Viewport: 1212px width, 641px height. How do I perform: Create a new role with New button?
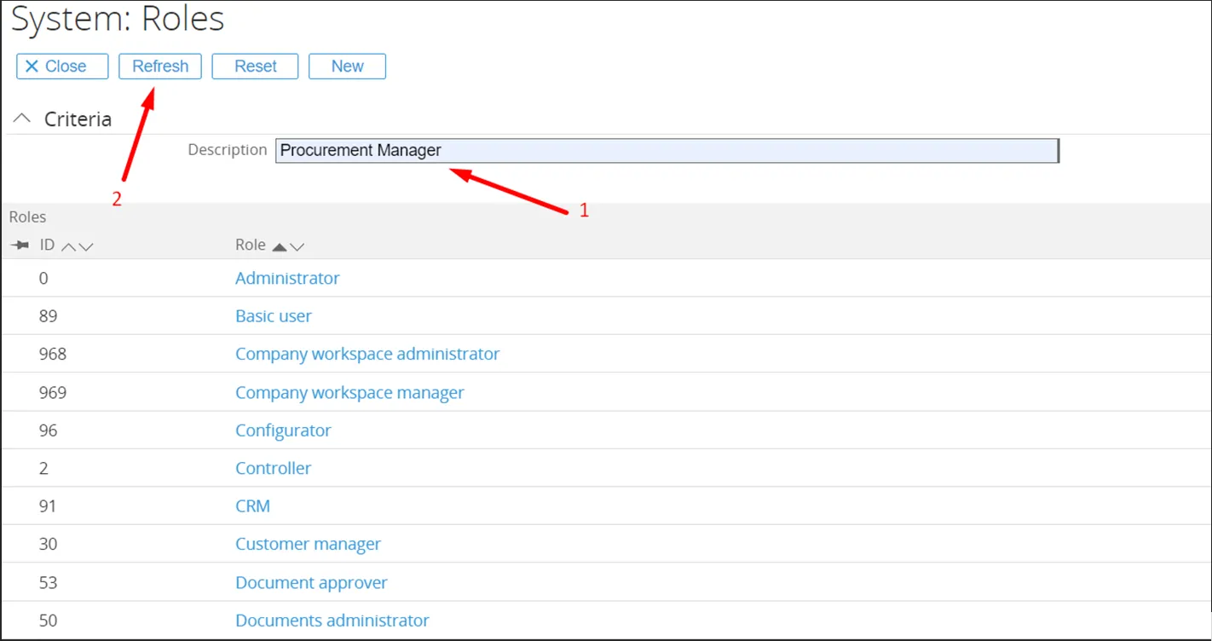point(347,66)
